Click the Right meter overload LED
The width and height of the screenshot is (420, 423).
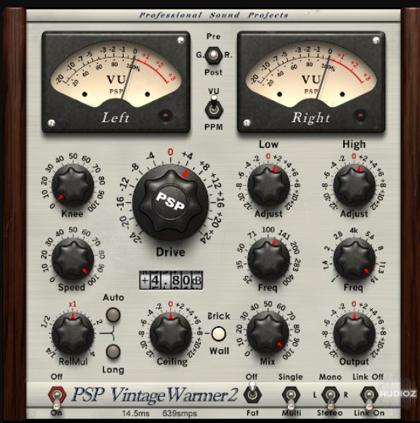coord(360,116)
